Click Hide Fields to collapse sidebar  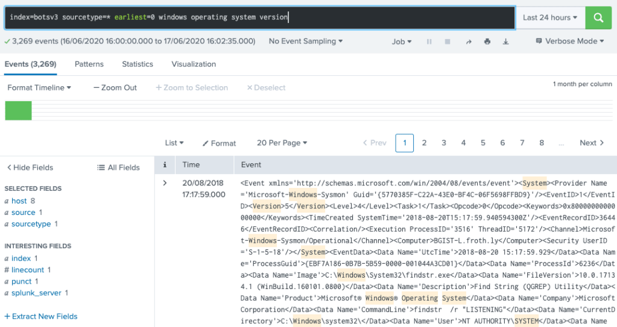click(30, 167)
